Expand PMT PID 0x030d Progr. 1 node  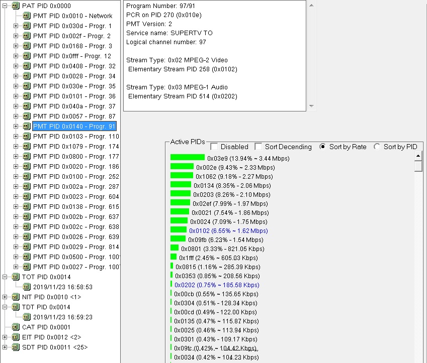pos(16,26)
